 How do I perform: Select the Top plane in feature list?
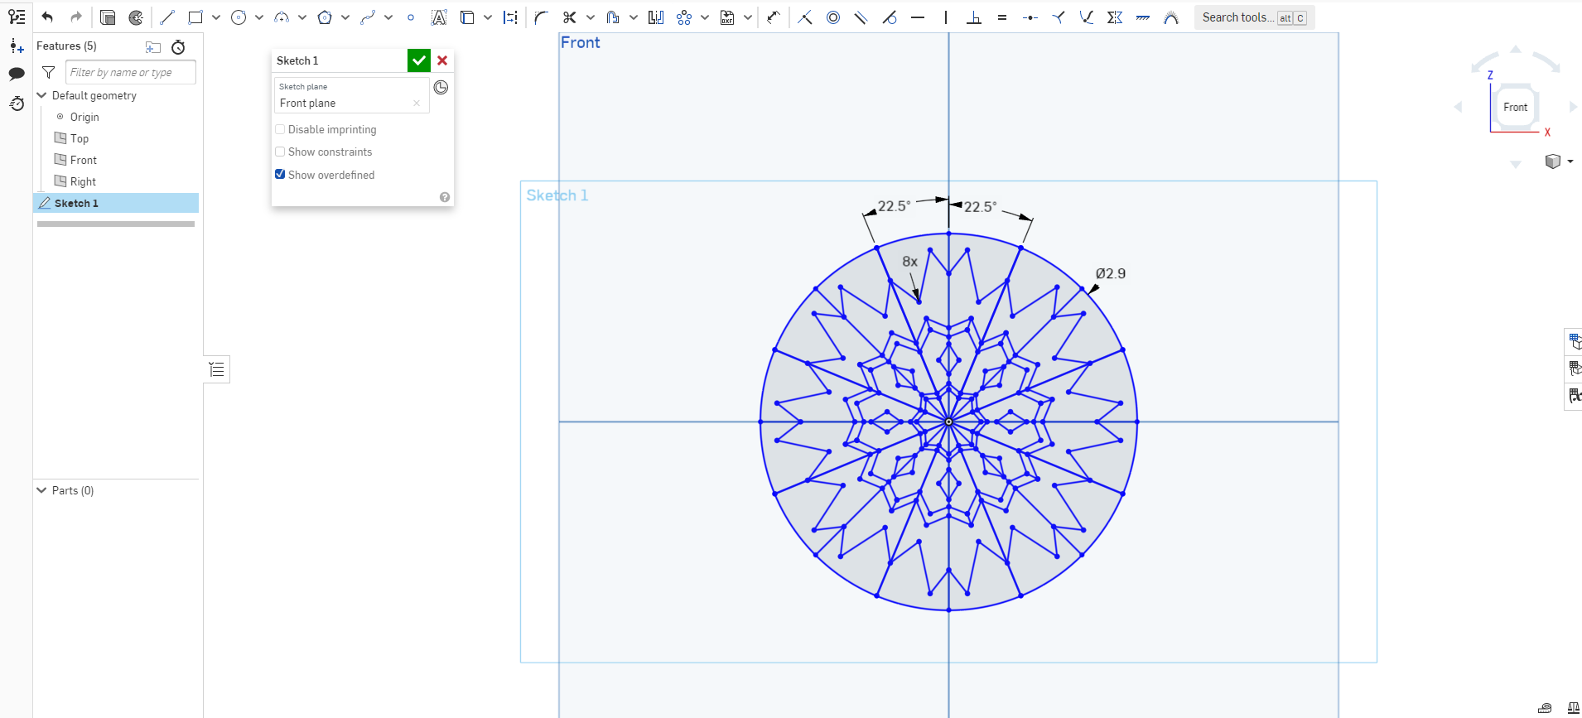tap(80, 138)
